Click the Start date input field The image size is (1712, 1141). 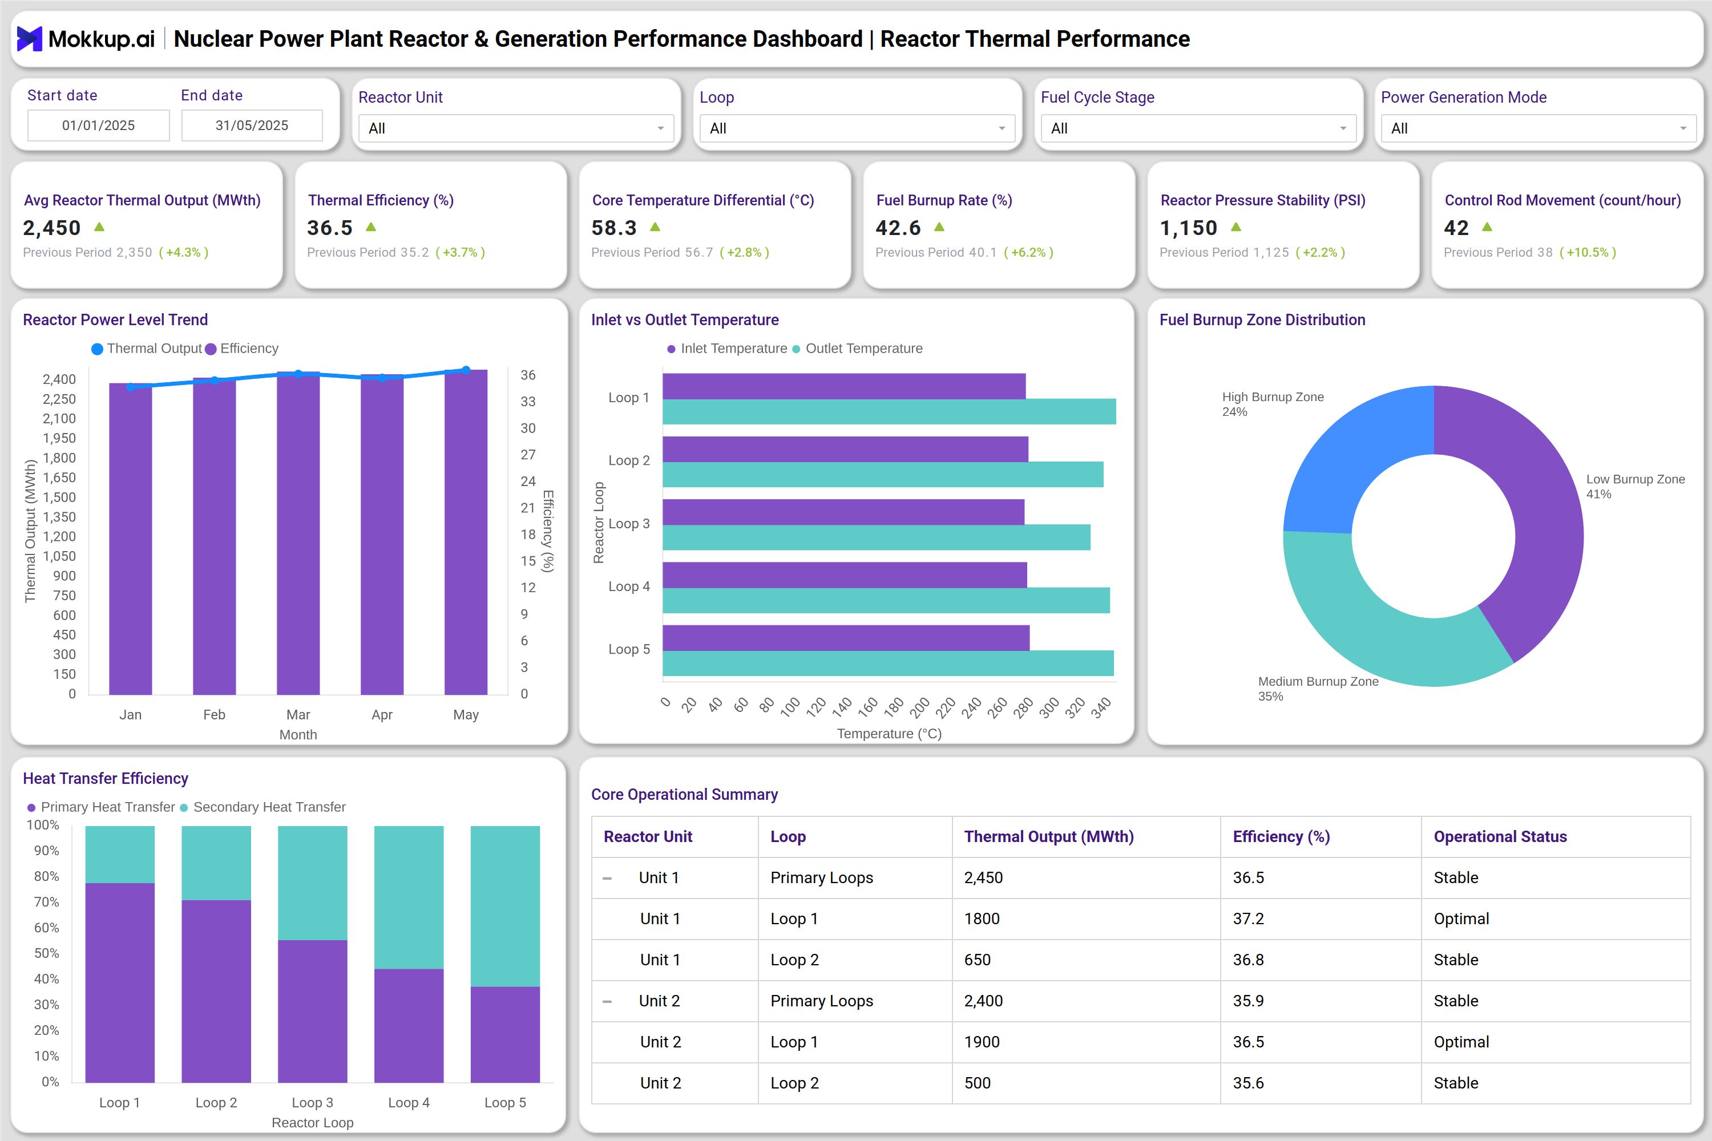[x=98, y=125]
